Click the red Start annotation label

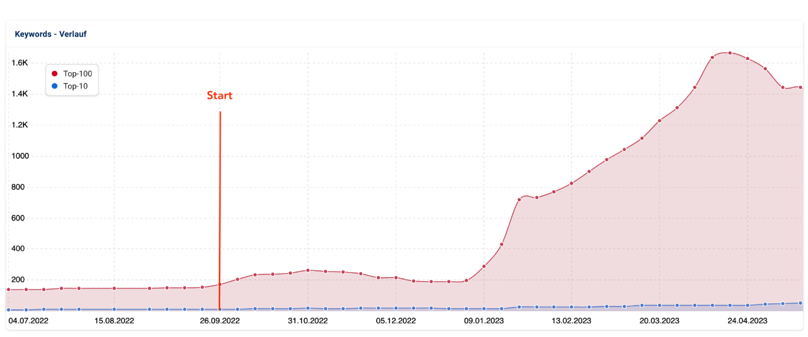click(x=219, y=95)
